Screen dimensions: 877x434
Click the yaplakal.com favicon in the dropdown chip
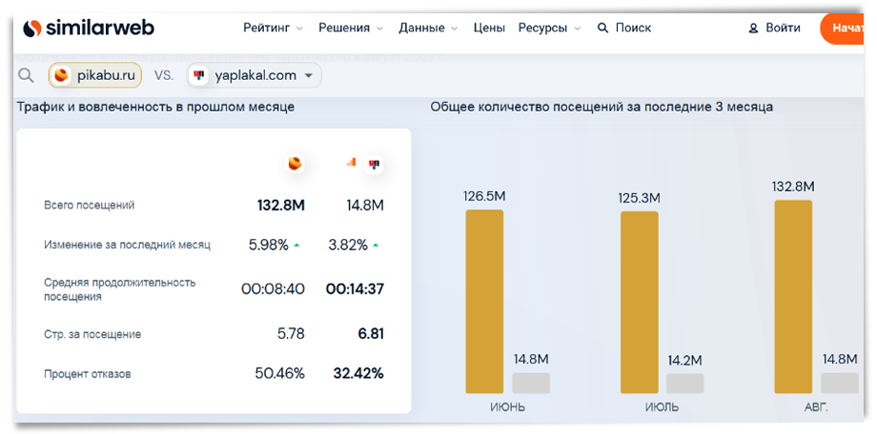click(x=198, y=75)
